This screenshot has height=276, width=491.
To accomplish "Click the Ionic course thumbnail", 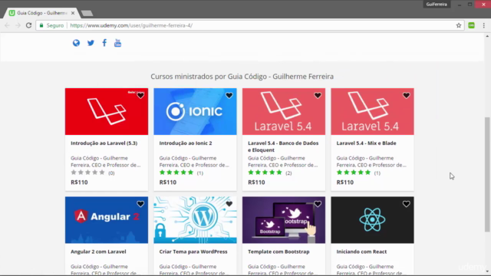I will pos(195,111).
